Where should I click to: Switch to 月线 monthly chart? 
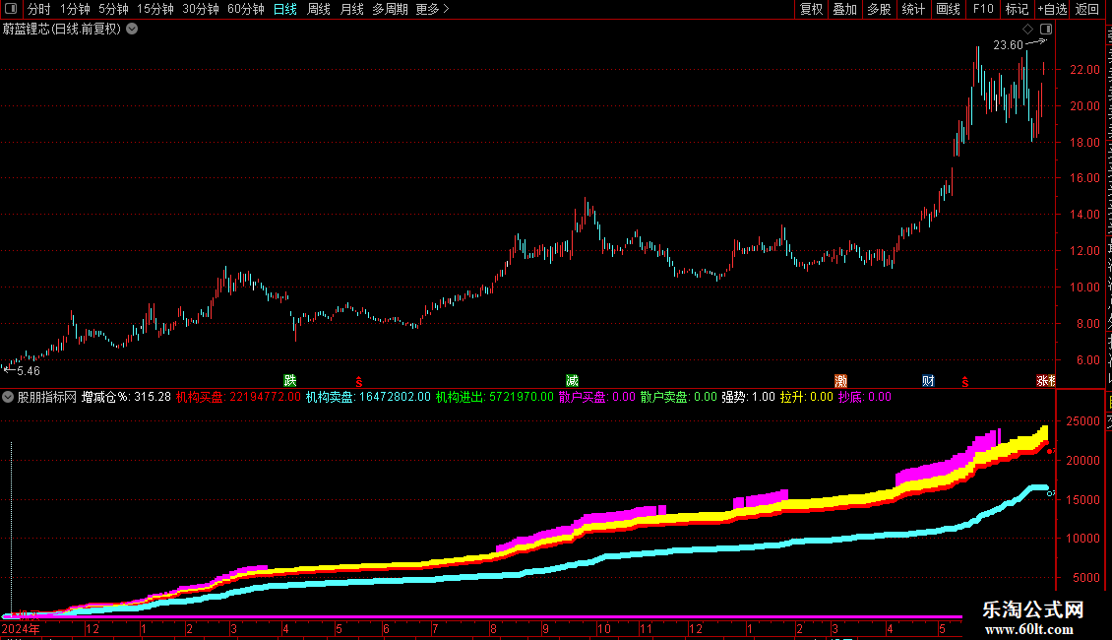click(x=351, y=9)
